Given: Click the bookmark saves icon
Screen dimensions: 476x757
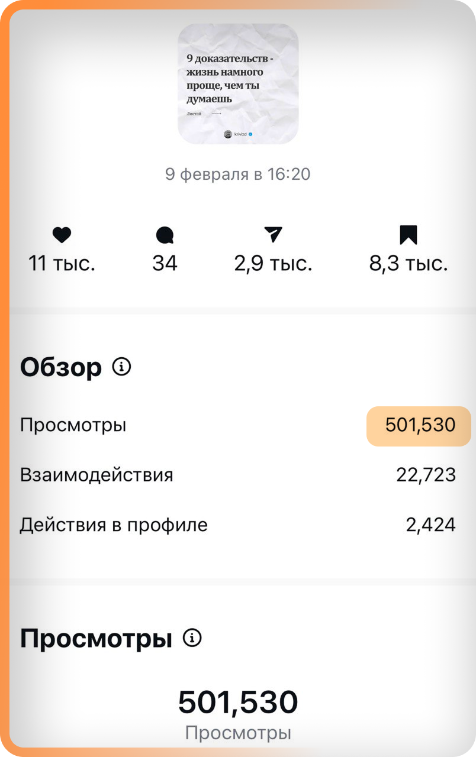Looking at the screenshot, I should [409, 235].
